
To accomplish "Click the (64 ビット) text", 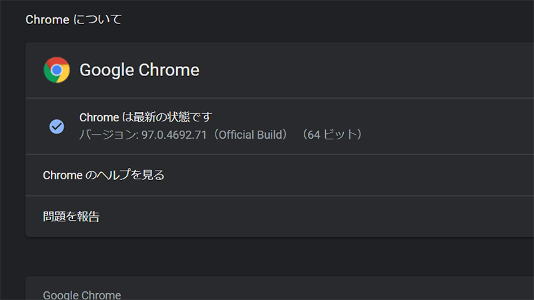I will pyautogui.click(x=332, y=135).
